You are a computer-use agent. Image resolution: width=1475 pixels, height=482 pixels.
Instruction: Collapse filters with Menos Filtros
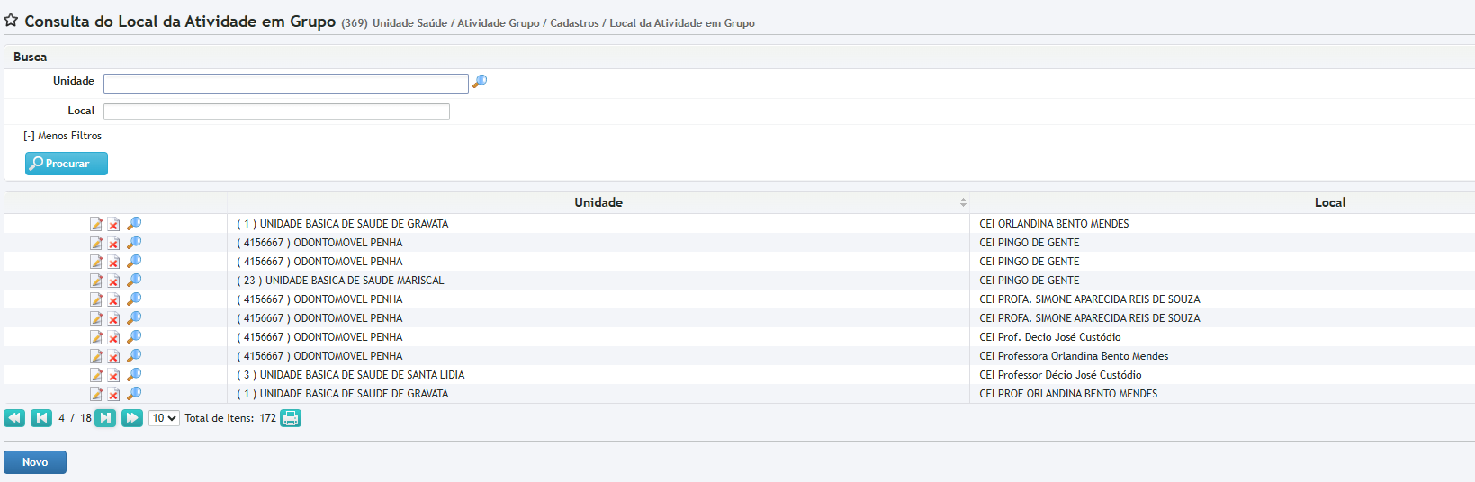click(x=63, y=136)
